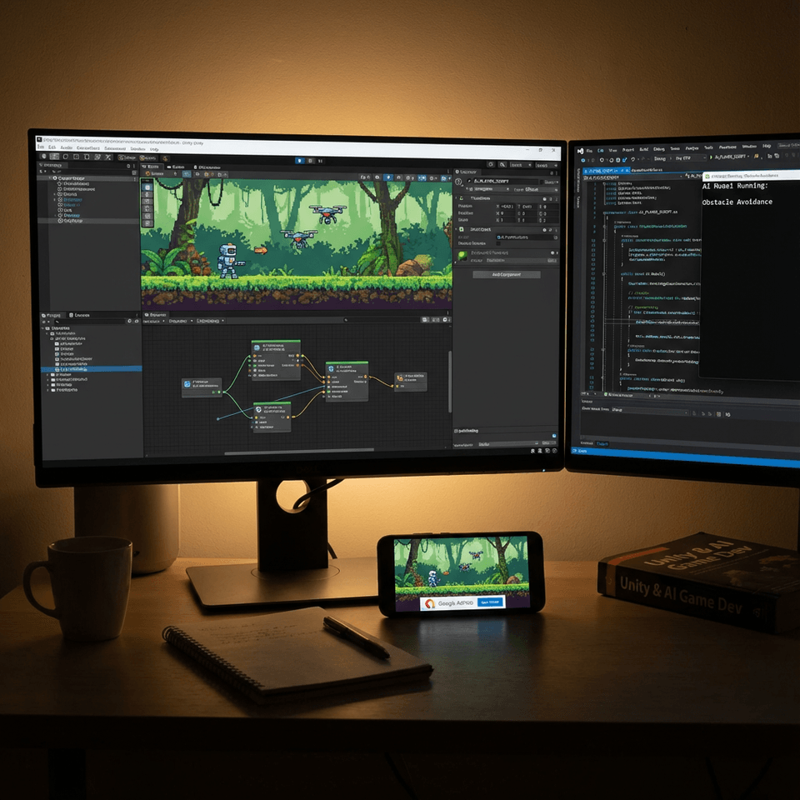Screen dimensions: 800x800
Task: Tap the blue button on phone's Google ad
Action: pyautogui.click(x=490, y=602)
